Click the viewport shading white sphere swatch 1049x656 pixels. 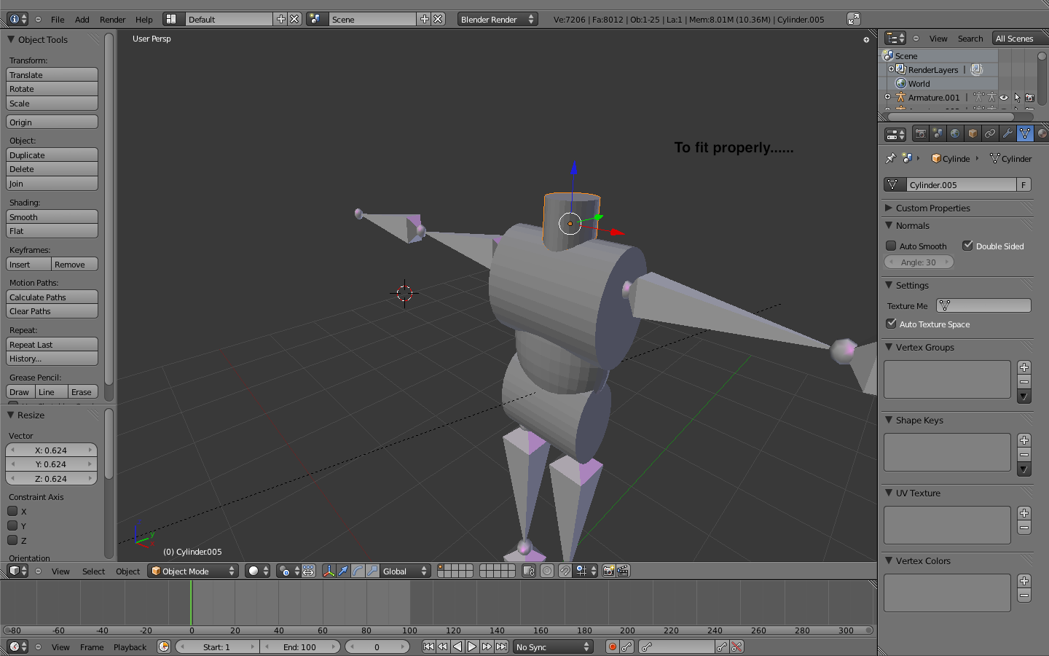pyautogui.click(x=254, y=571)
